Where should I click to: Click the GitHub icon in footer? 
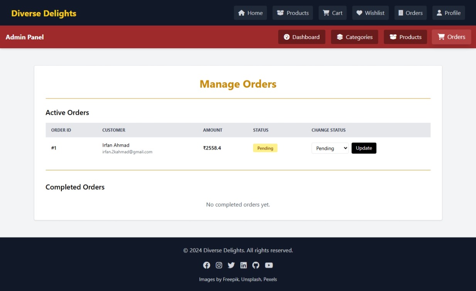click(x=256, y=265)
